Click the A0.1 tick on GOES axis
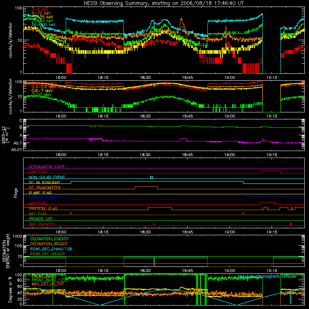 point(18,143)
